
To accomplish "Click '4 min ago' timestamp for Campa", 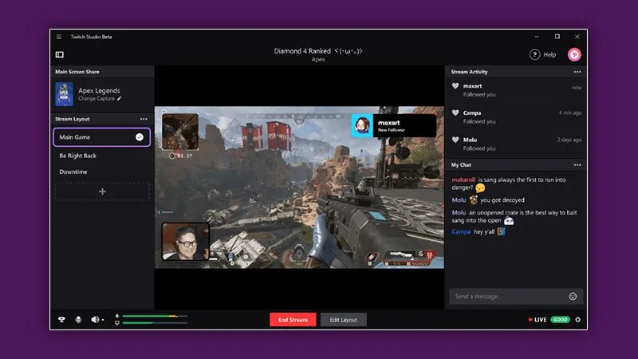I will click(570, 112).
